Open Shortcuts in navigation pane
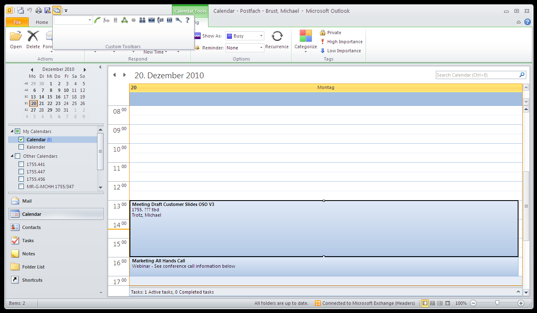 tap(56, 280)
